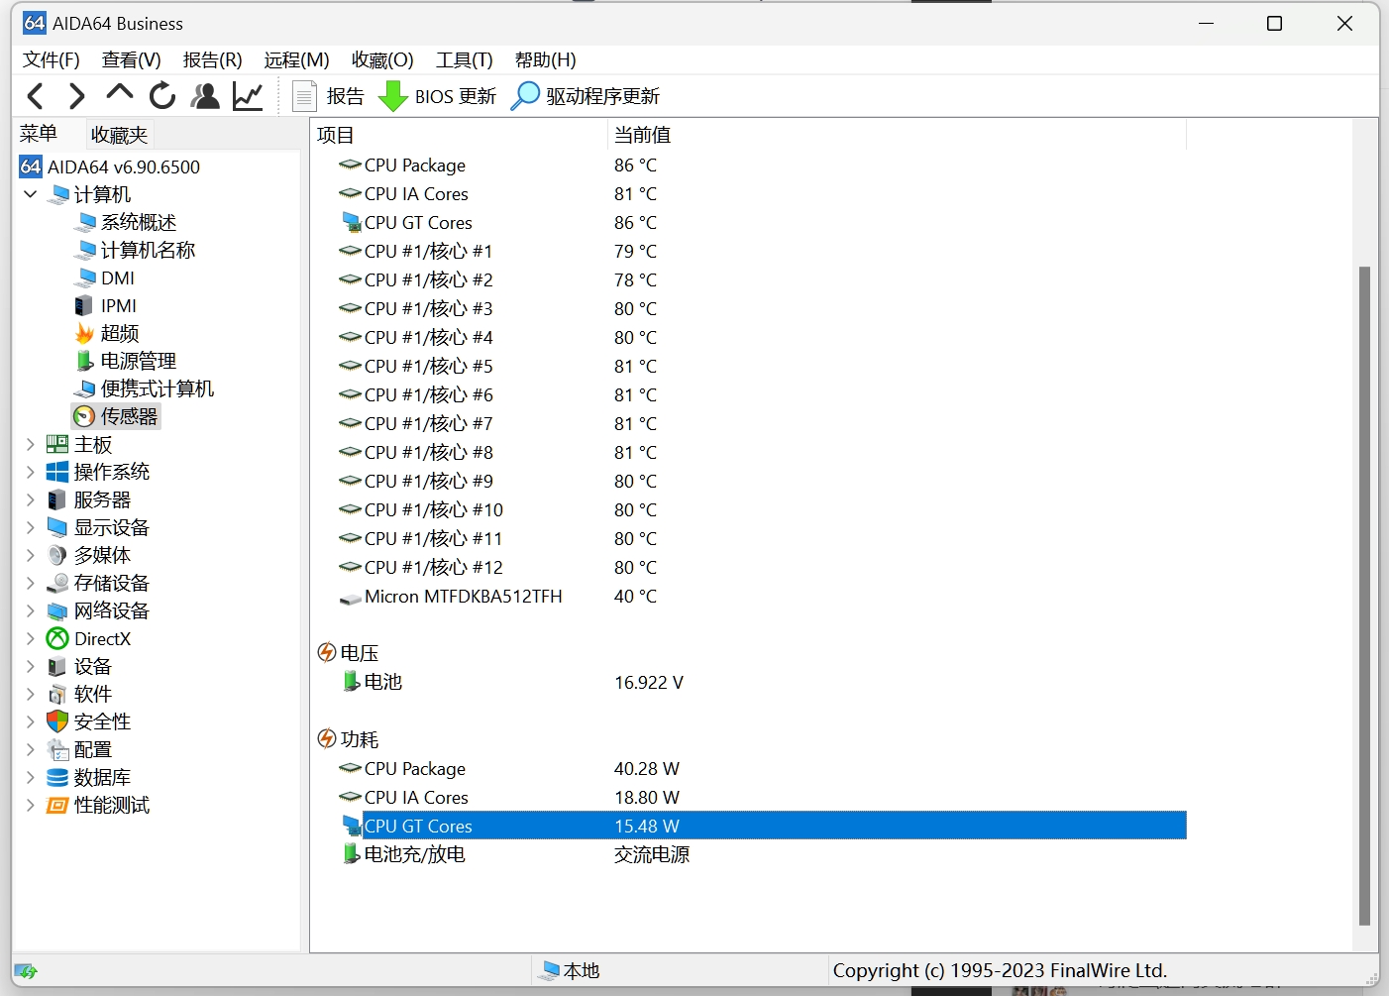Click the forward navigation arrow
The height and width of the screenshot is (996, 1389).
click(x=76, y=96)
